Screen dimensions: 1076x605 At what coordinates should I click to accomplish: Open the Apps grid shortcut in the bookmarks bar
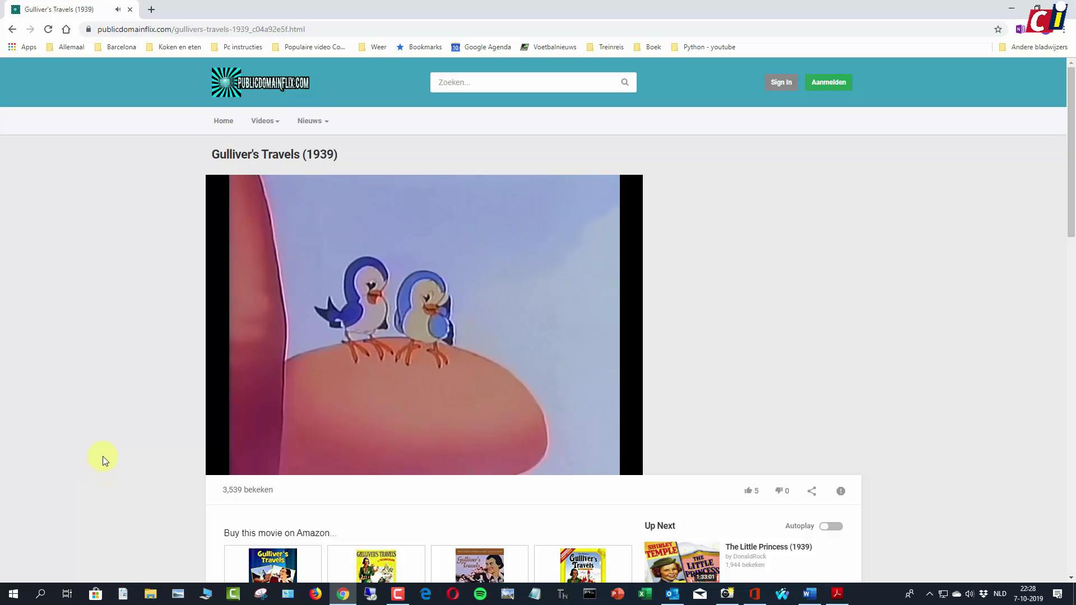22,47
